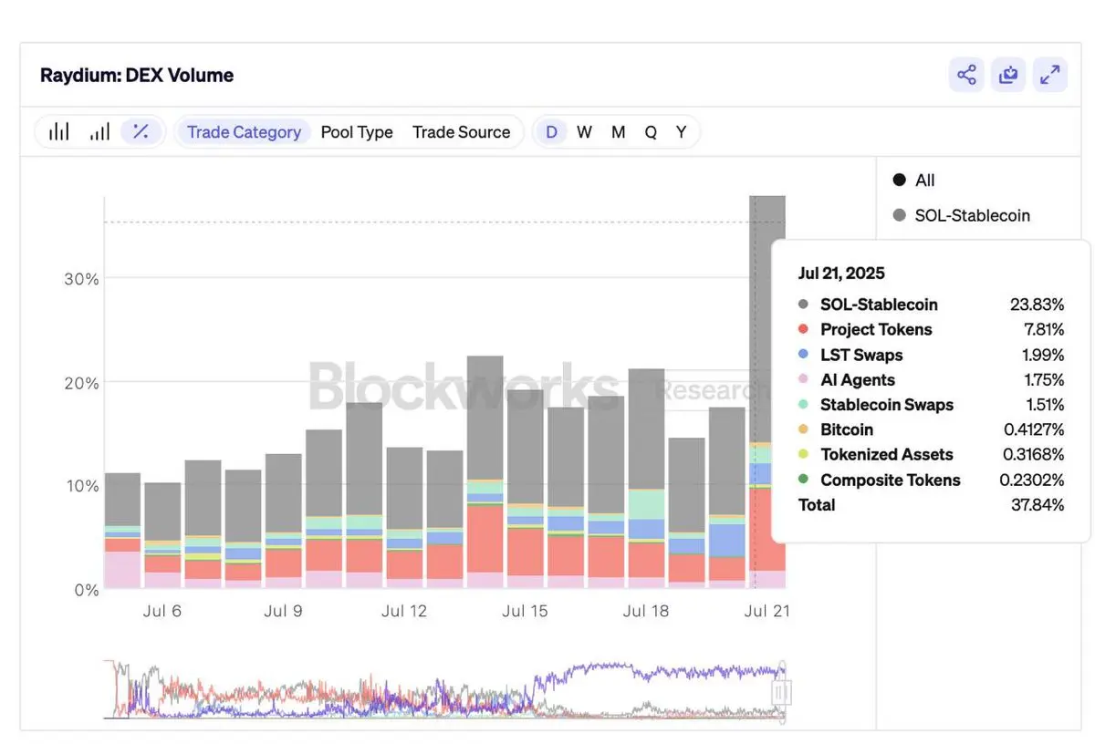Click the Jul 21, 2025 tooltip date

(x=841, y=273)
